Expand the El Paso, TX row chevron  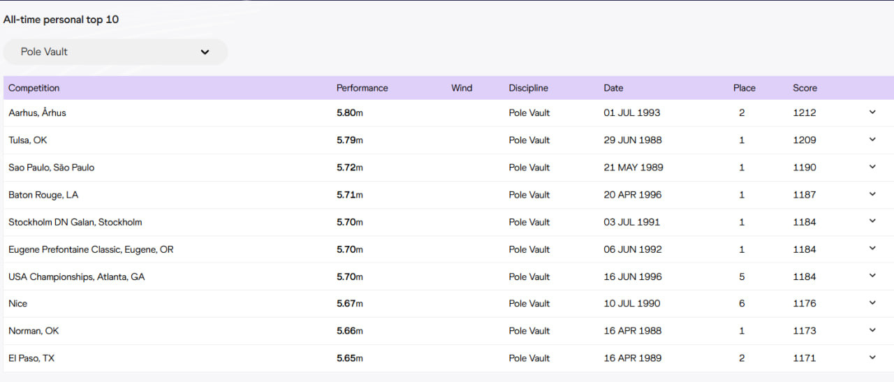point(872,358)
